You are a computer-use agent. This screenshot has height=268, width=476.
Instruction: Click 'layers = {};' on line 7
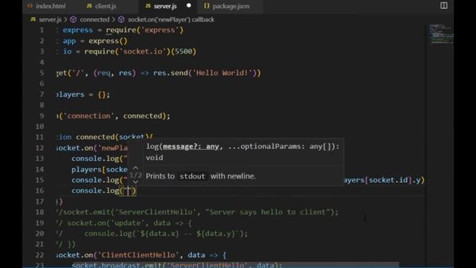pyautogui.click(x=83, y=95)
